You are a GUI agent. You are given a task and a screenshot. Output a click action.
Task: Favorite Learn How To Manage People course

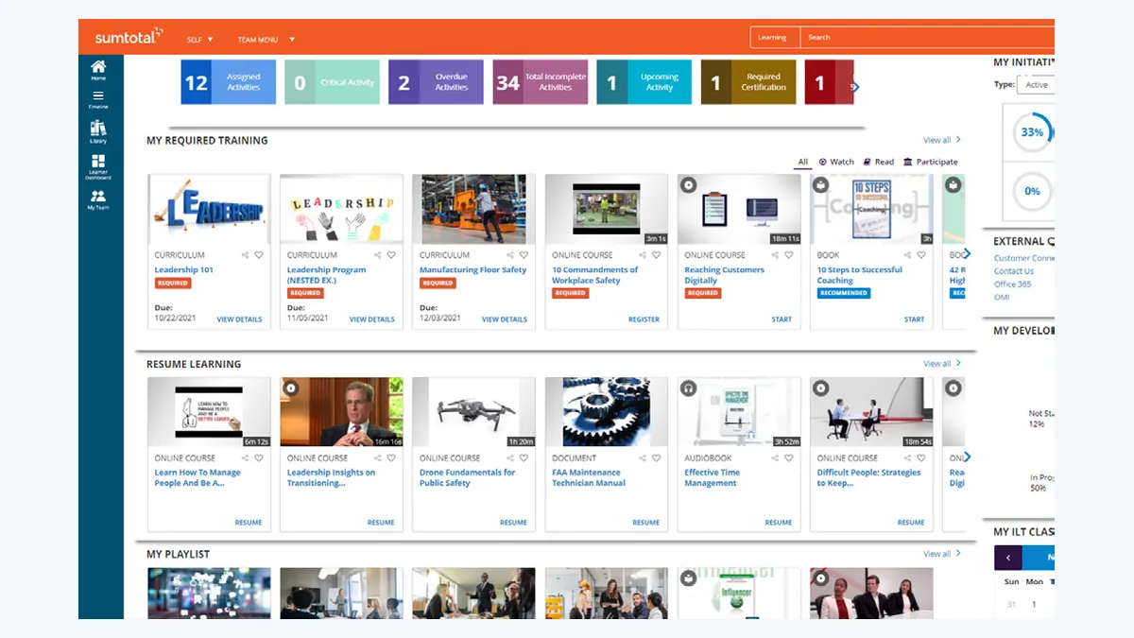click(x=259, y=458)
